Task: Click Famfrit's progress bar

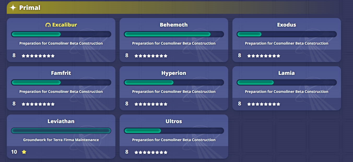Action: [61, 82]
